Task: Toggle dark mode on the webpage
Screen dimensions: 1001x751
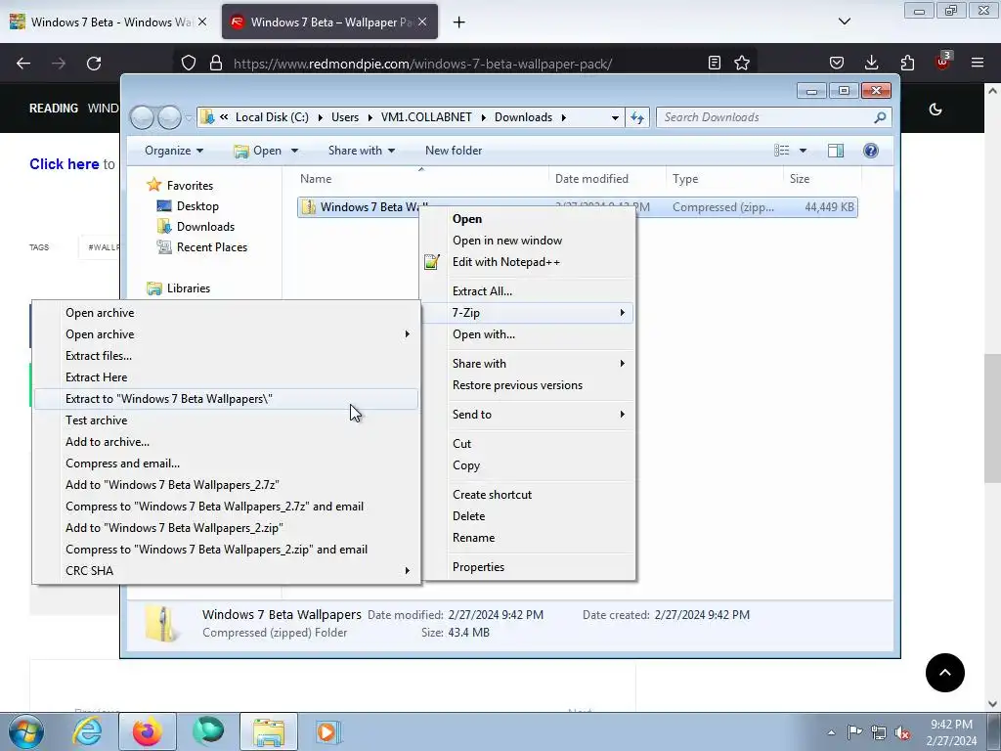Action: 936,110
